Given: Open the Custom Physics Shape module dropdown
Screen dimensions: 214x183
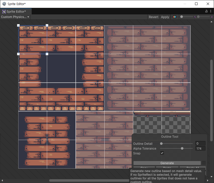Looking at the screenshot, I should coord(15,17).
